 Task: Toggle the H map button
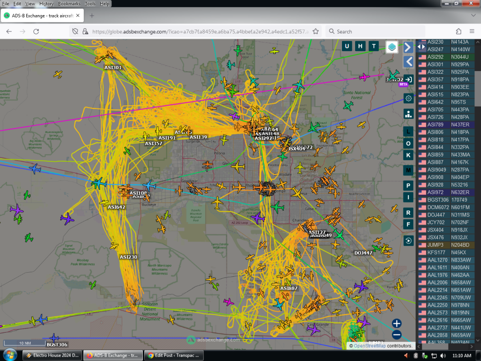(360, 46)
